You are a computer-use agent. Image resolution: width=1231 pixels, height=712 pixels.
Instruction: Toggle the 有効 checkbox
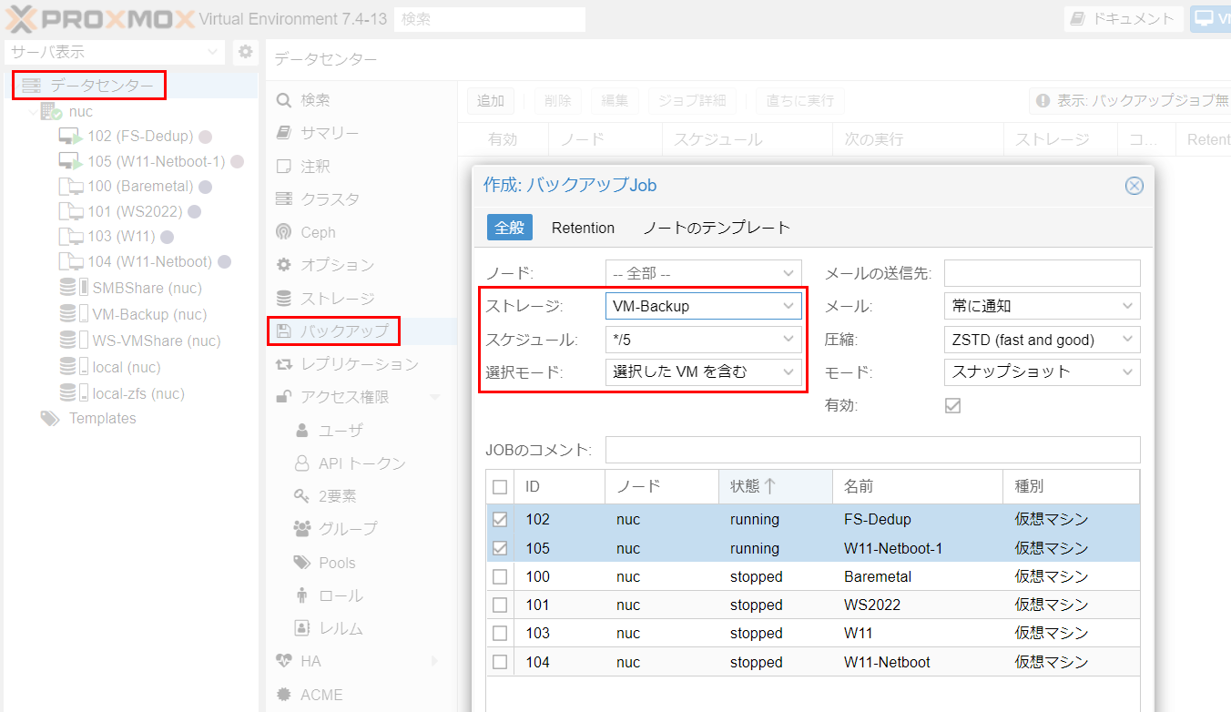[952, 405]
